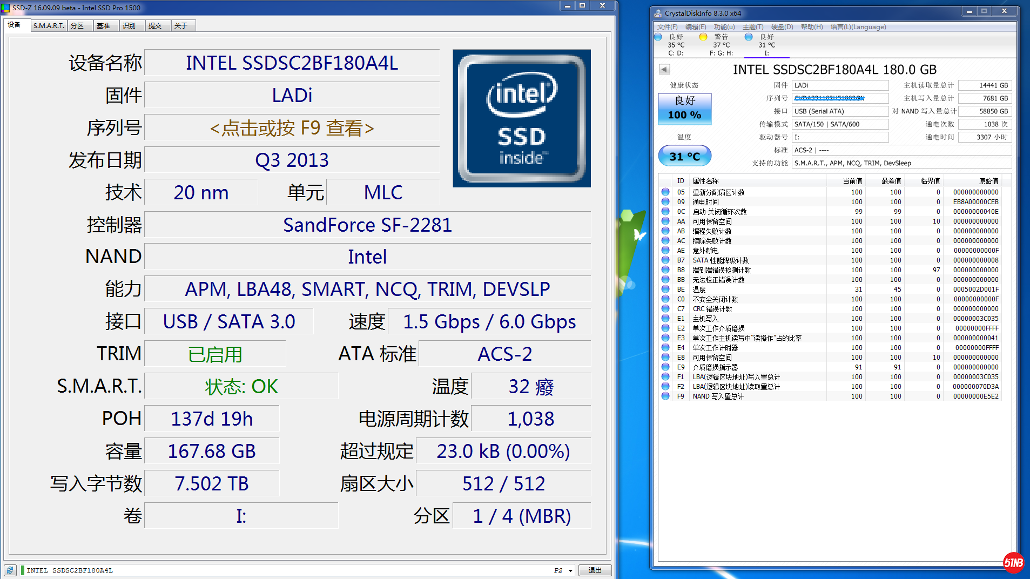Open the 语言(L)(Language) menu
The height and width of the screenshot is (579, 1030).
[x=858, y=27]
